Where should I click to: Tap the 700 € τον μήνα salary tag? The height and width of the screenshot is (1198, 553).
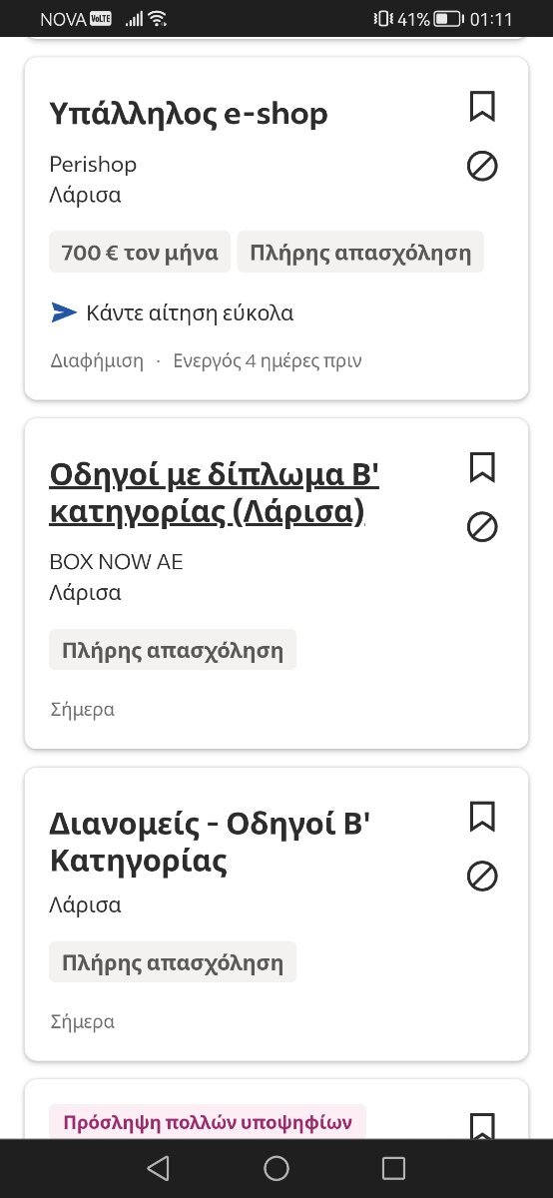click(140, 253)
